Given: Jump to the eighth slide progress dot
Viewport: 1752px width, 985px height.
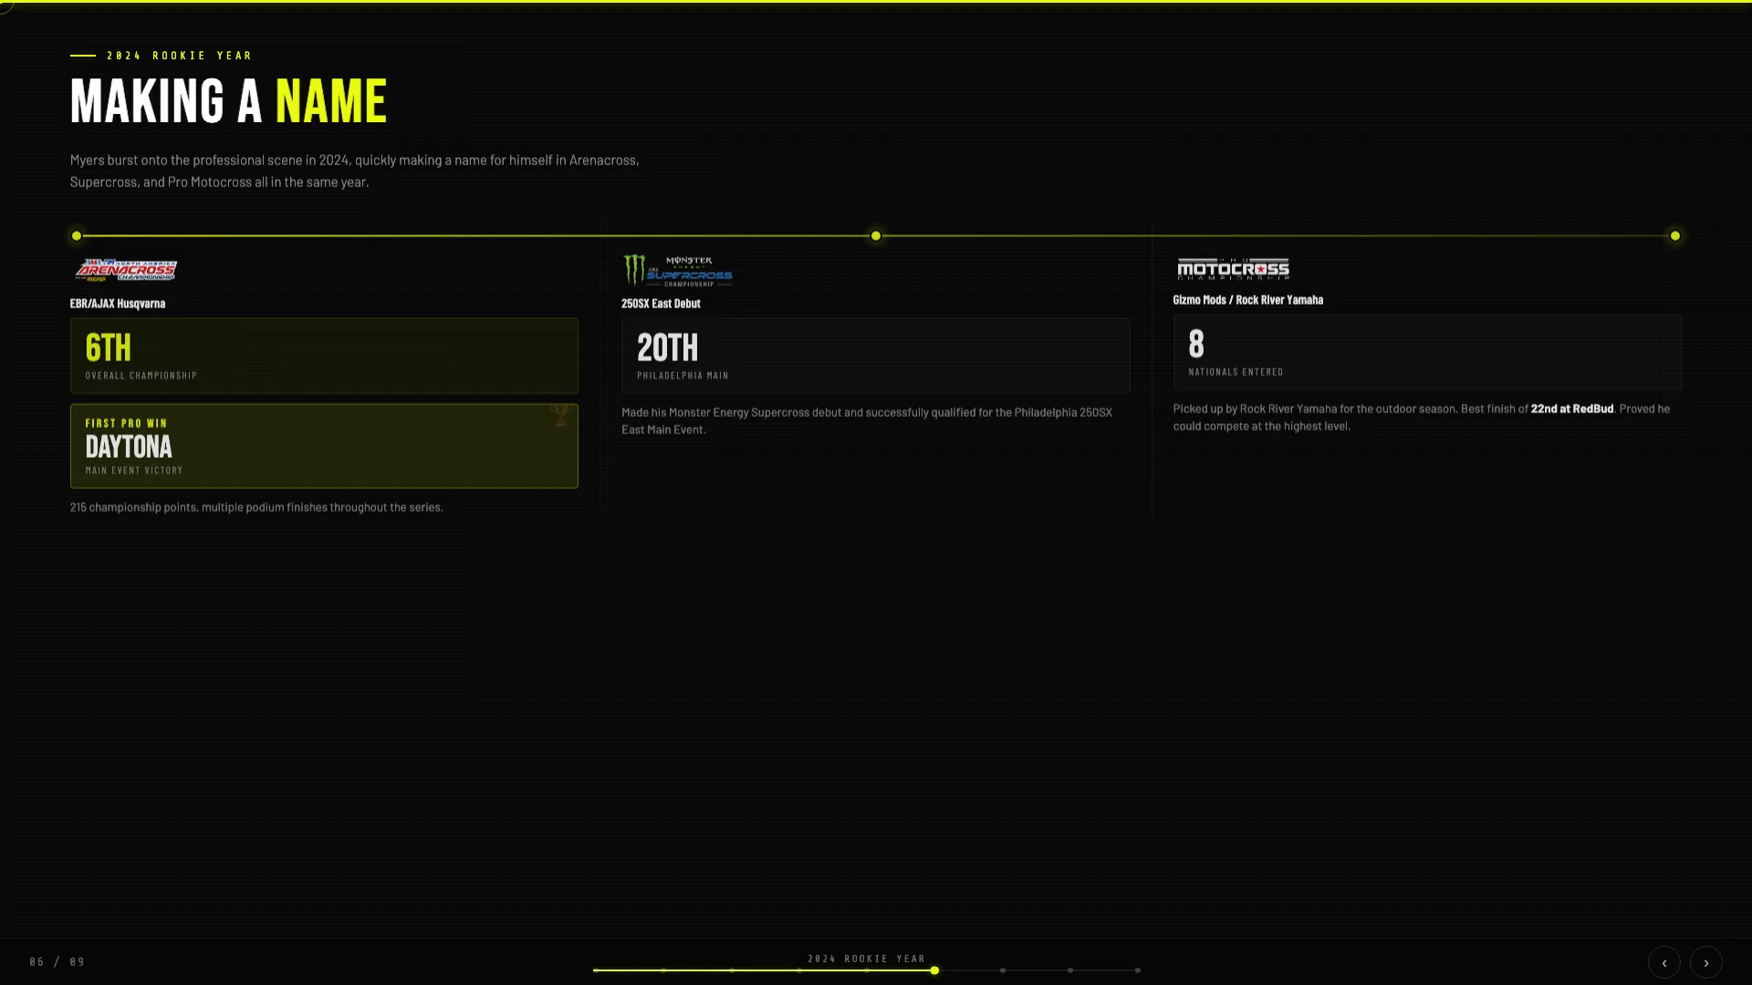Looking at the screenshot, I should coord(1069,970).
